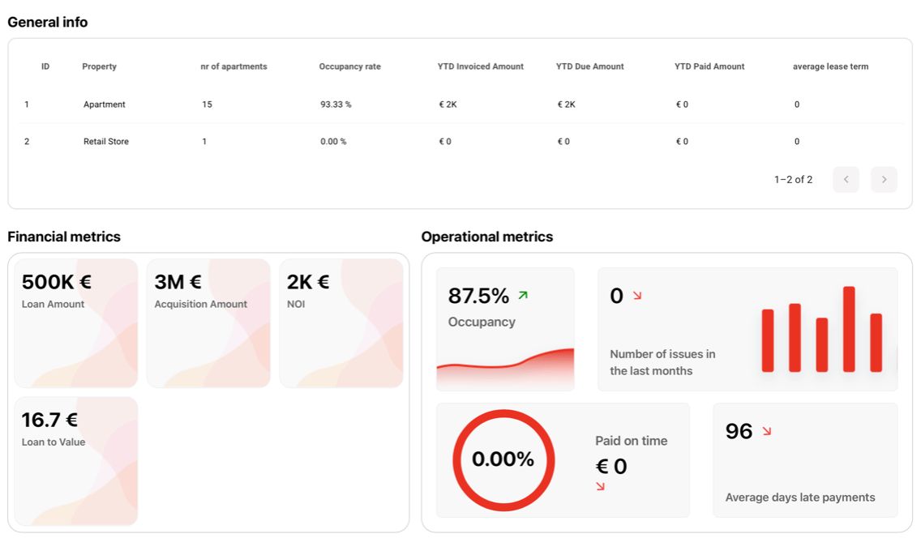Sort by YTD Invoiced Amount column header
921x538 pixels.
click(480, 66)
